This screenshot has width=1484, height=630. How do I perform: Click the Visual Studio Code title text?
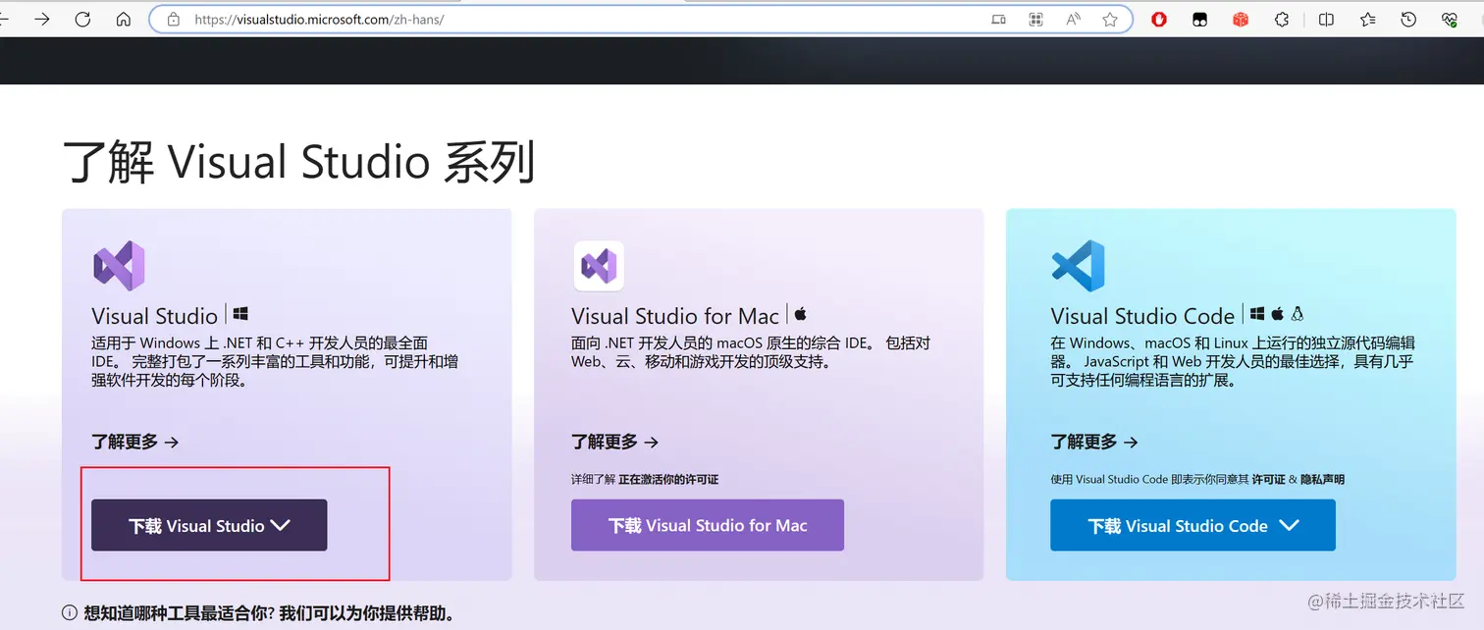[x=1142, y=316]
